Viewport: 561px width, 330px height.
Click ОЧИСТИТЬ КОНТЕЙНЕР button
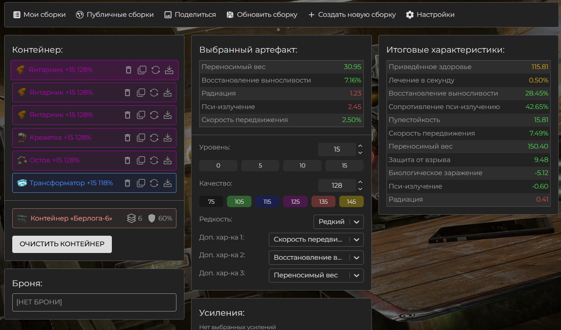62,244
